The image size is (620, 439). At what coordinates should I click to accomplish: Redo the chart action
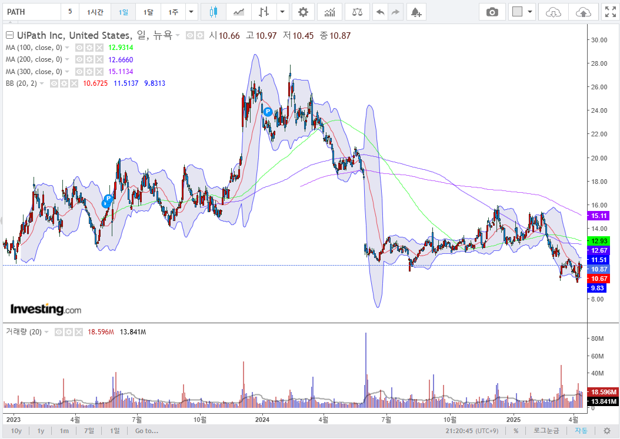[x=395, y=12]
